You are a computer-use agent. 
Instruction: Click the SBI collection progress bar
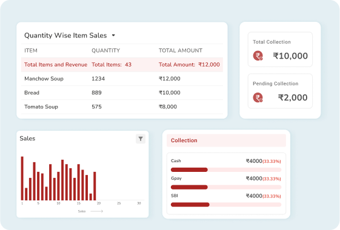tap(226, 205)
